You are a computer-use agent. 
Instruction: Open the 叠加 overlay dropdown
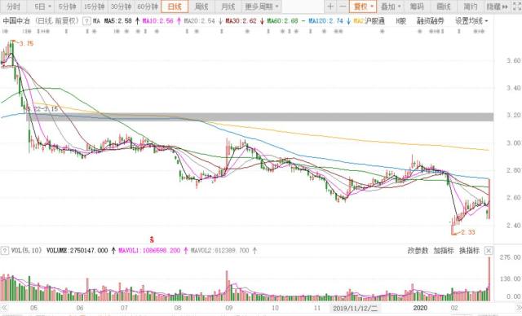click(391, 7)
